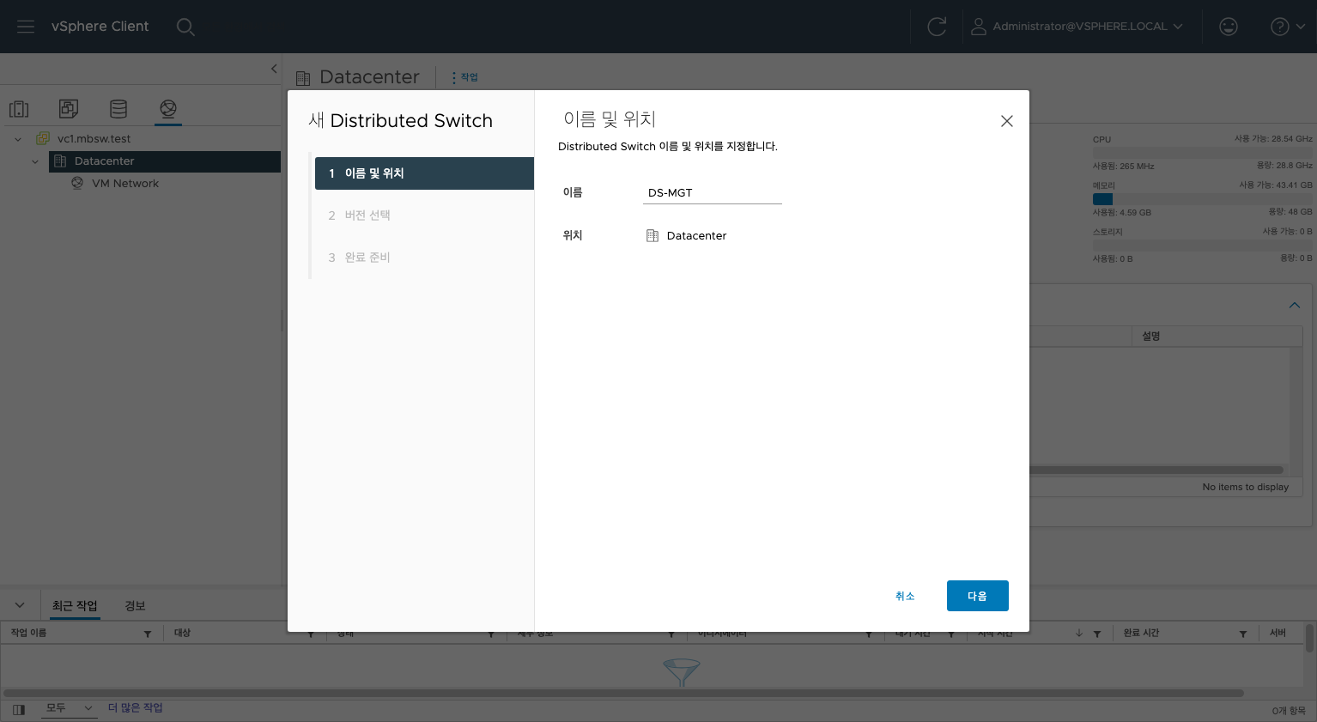Open the feedback smiley icon
The height and width of the screenshot is (722, 1317).
coord(1229,27)
